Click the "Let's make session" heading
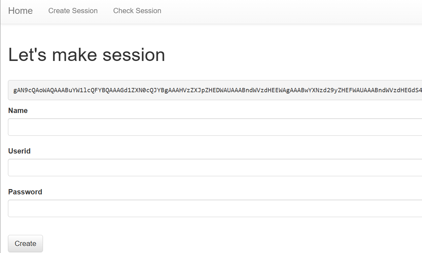The height and width of the screenshot is (253, 422). (x=87, y=55)
